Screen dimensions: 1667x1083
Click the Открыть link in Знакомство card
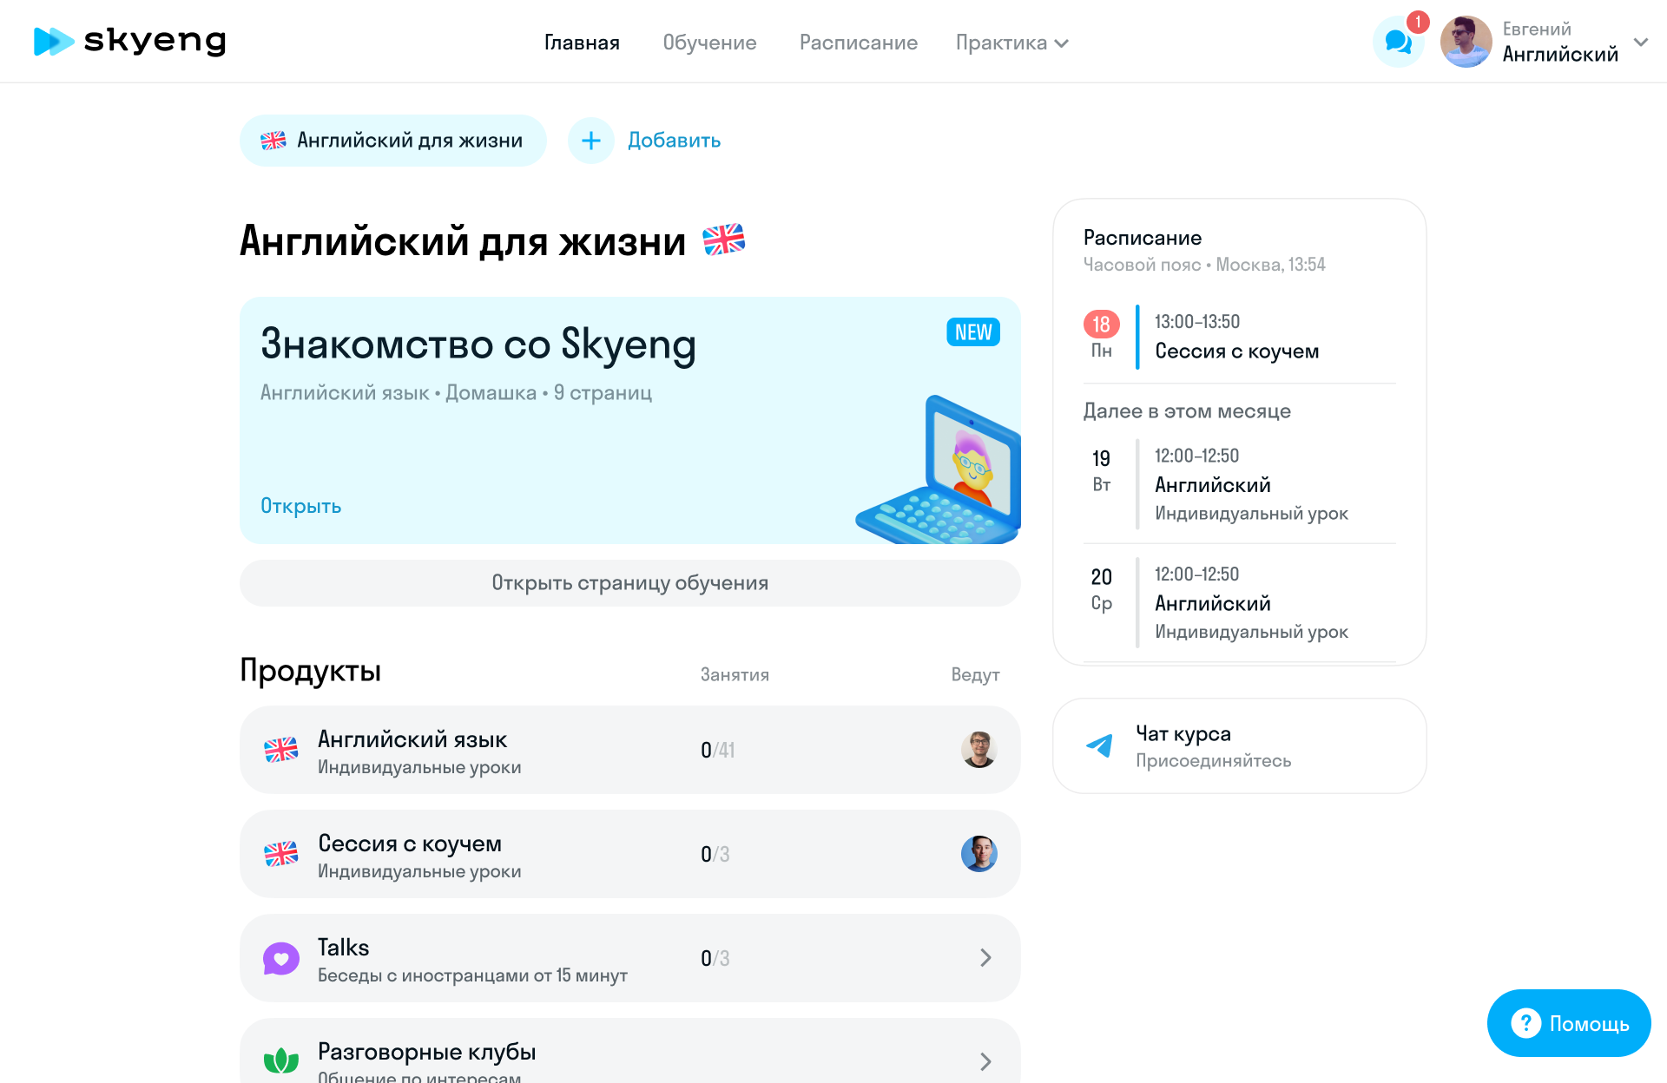(x=300, y=506)
